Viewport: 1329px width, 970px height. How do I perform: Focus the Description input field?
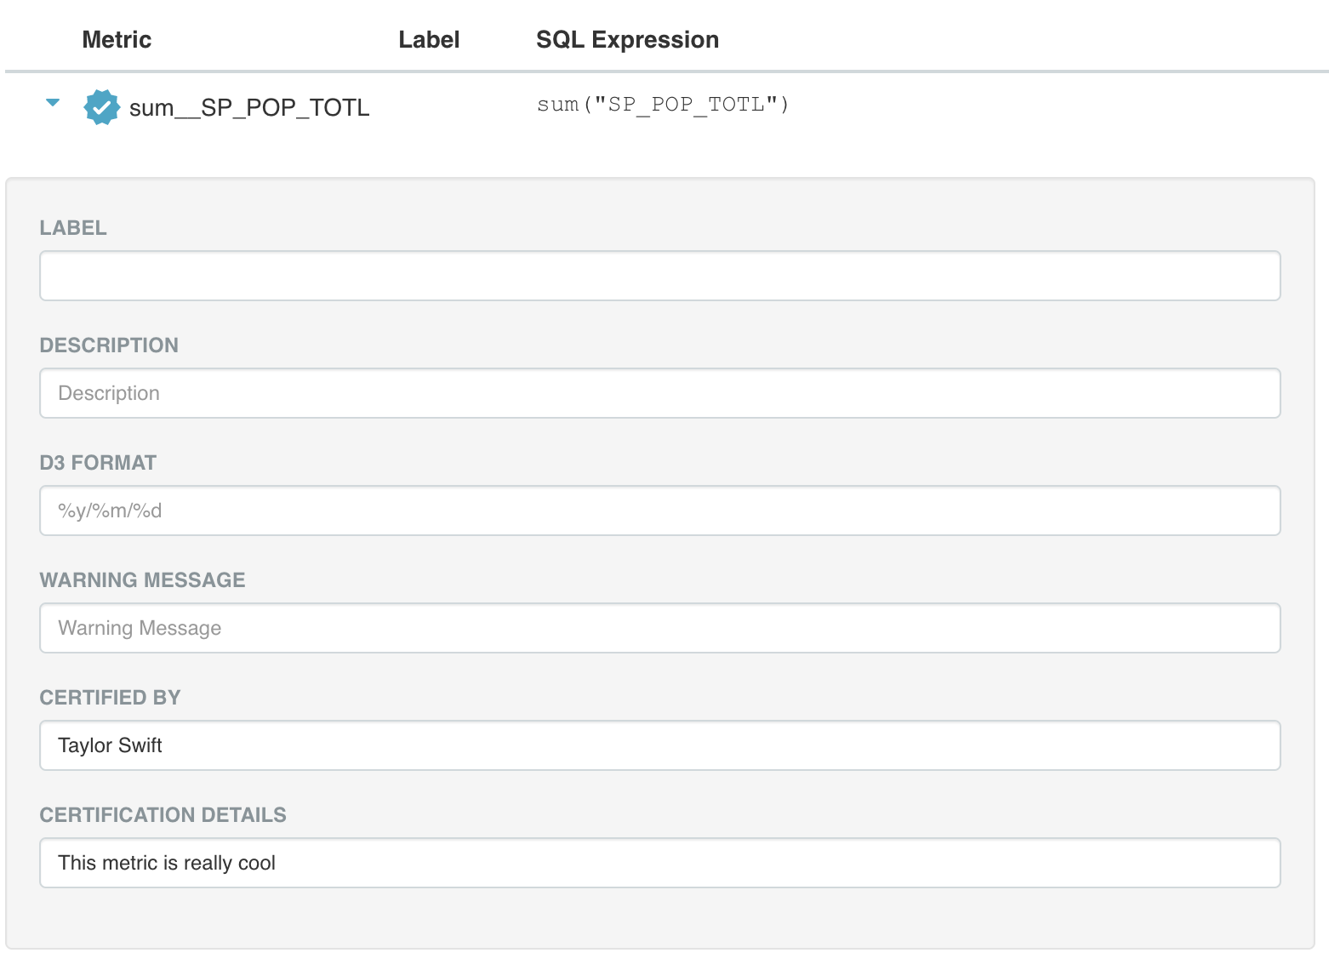pyautogui.click(x=659, y=393)
